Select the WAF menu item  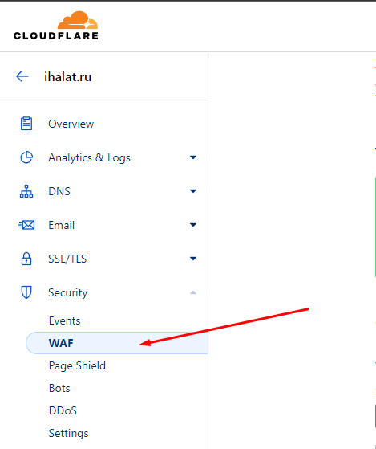pyautogui.click(x=117, y=343)
